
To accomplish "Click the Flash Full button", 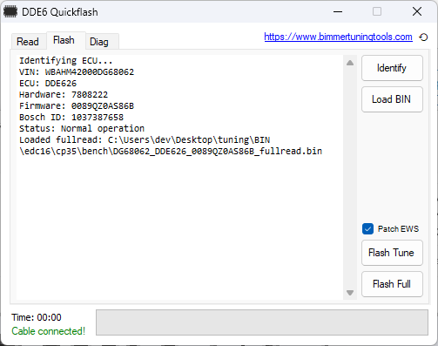I will coord(392,284).
